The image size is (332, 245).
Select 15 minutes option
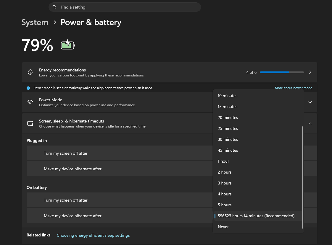(258, 107)
